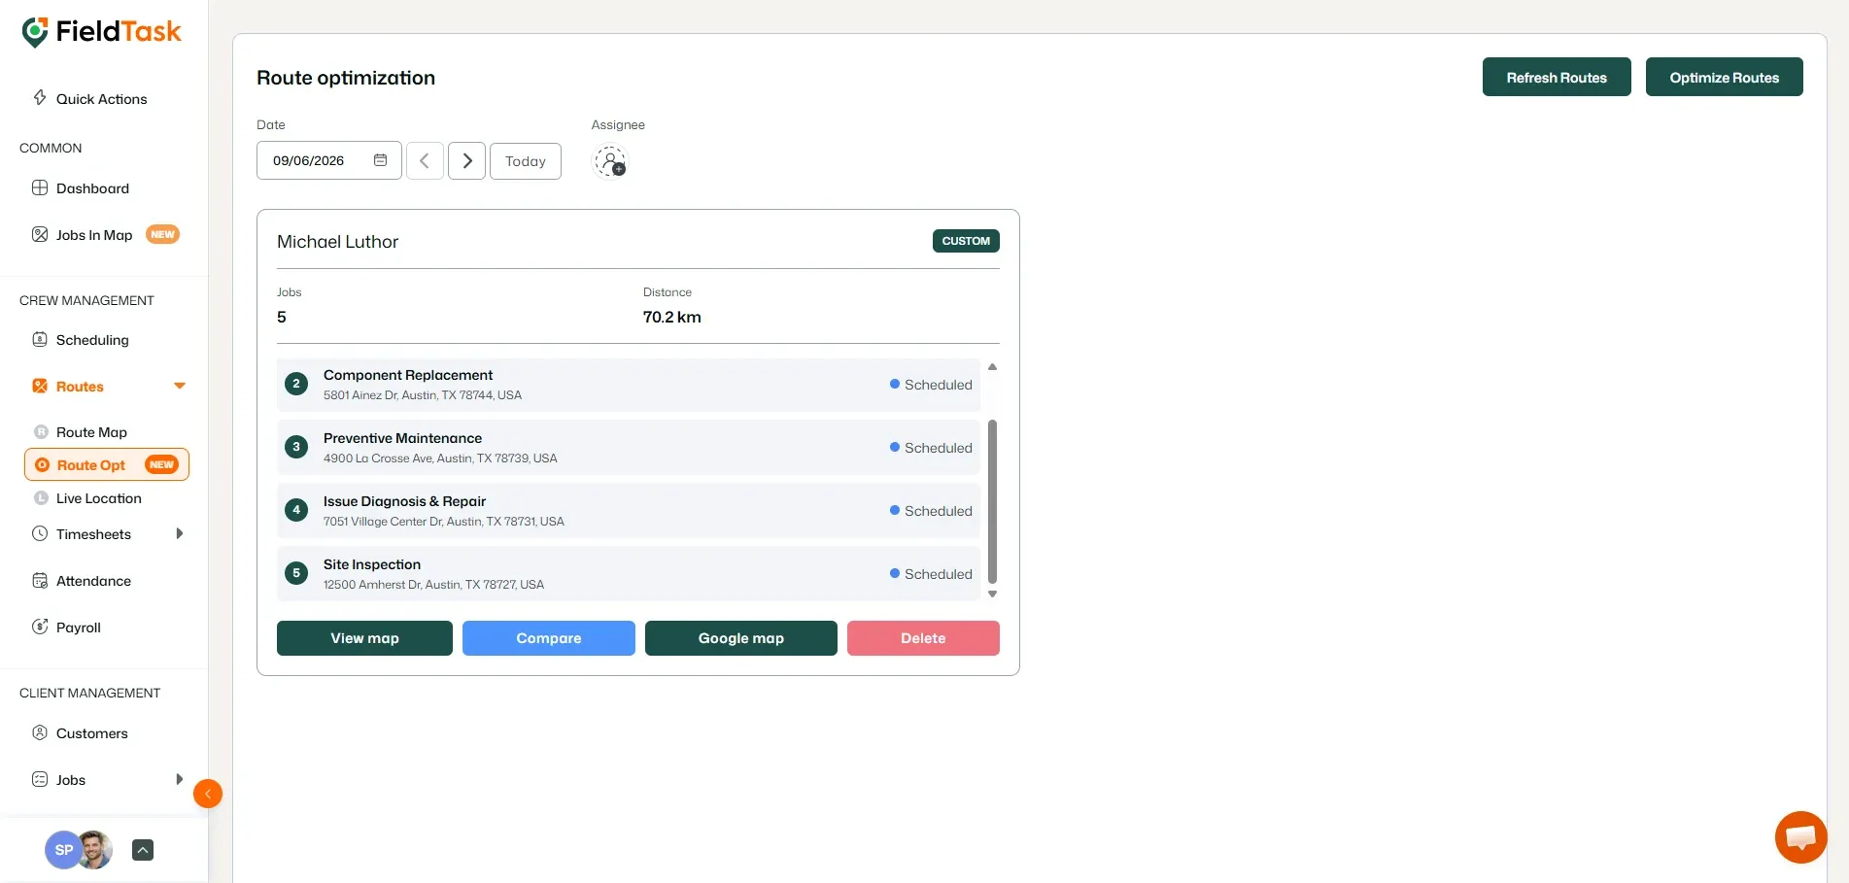Screen dimensions: 1849x883
Task: Open the chat support bubble
Action: pos(1800,836)
